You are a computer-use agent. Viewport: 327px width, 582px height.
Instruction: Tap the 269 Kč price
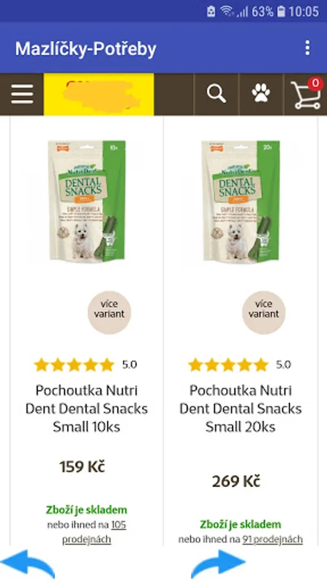(x=236, y=481)
